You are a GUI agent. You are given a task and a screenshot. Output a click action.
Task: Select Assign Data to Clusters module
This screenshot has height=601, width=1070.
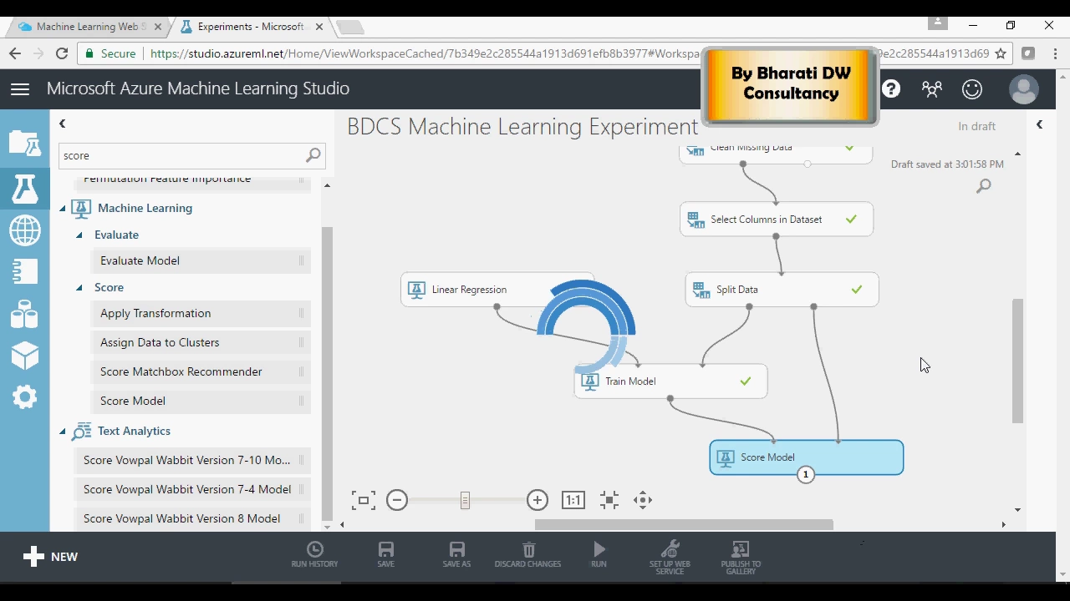tap(201, 342)
